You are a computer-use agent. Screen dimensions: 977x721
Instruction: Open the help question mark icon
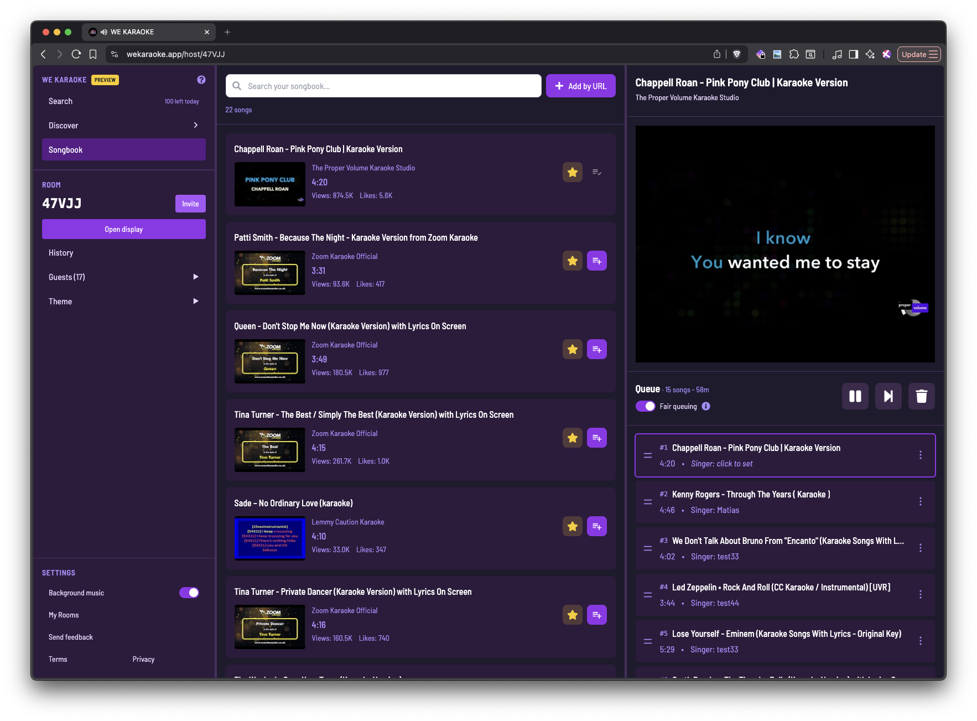pos(201,80)
